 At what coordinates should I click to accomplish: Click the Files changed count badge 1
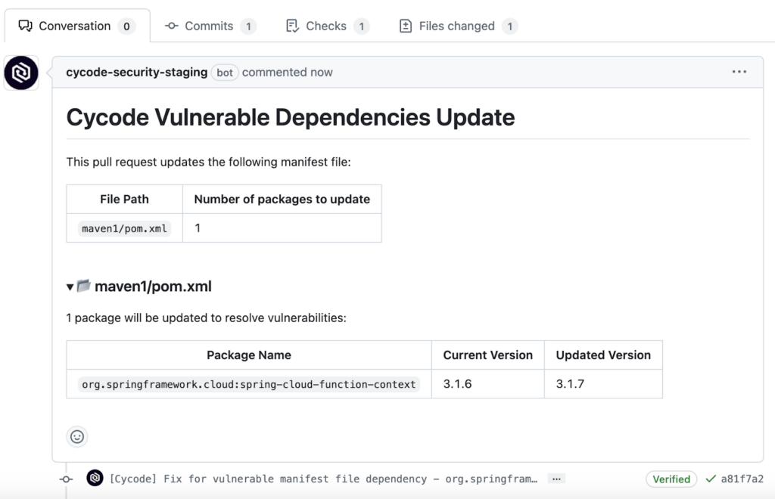[x=509, y=26]
